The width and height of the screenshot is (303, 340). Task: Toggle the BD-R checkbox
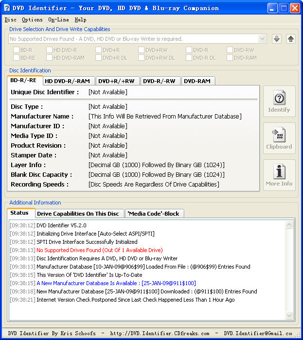[16, 50]
